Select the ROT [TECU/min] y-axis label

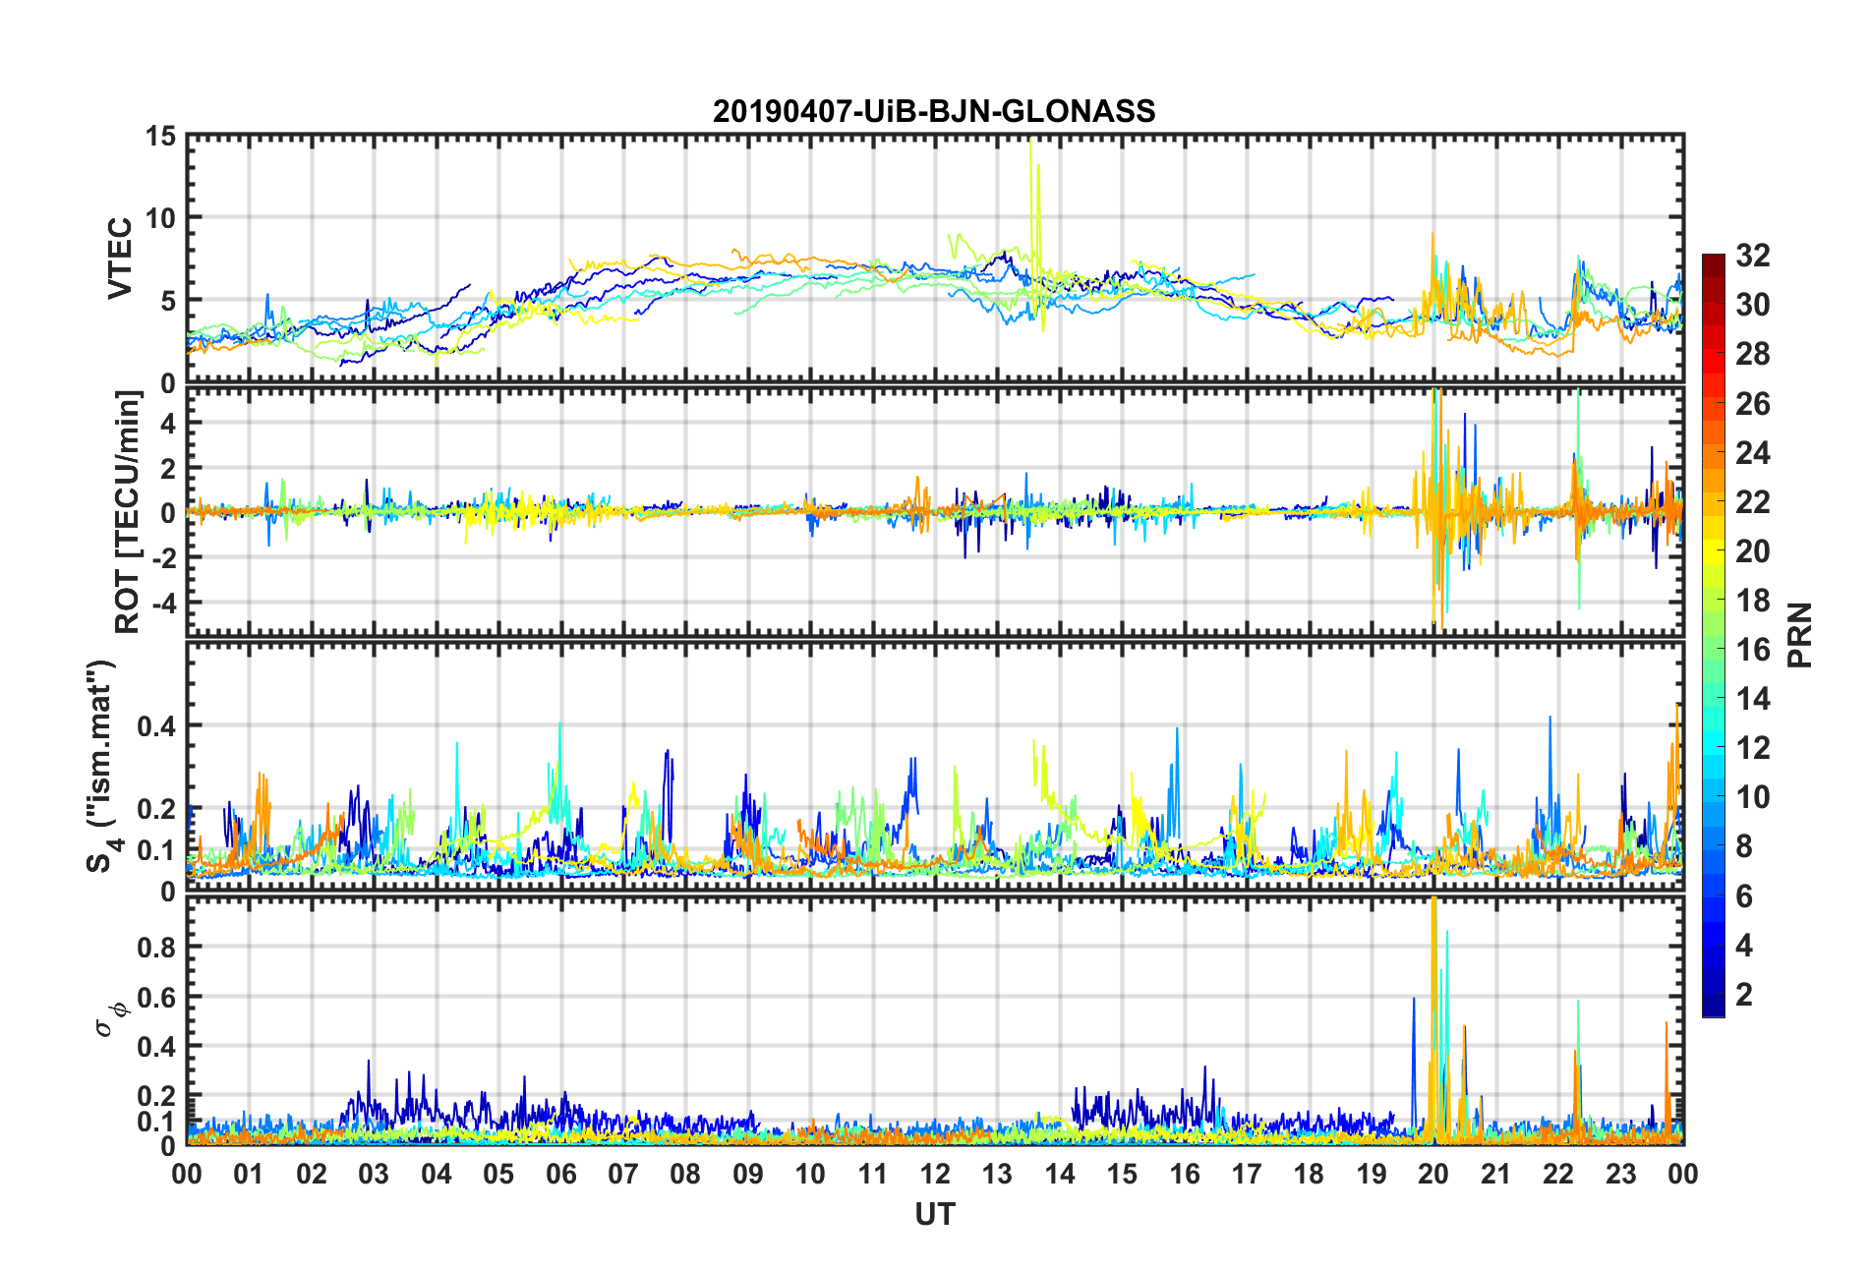[x=128, y=511]
